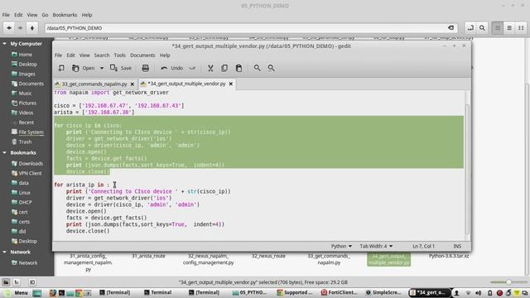Undo the last edit in gedit
Image resolution: width=530 pixels, height=298 pixels.
coord(172,68)
